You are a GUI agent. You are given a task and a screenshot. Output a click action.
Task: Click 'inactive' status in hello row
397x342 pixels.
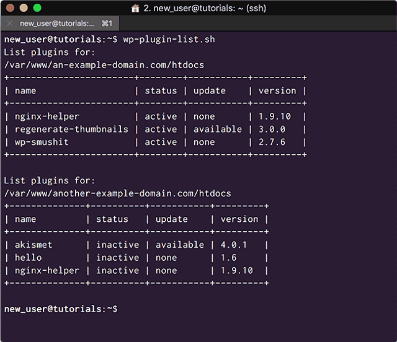(118, 258)
